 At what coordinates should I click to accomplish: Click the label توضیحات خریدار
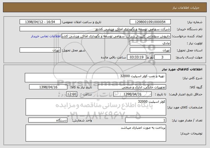(x=191, y=133)
